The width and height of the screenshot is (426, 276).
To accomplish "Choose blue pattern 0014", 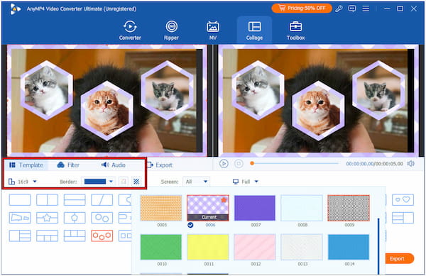I will (x=349, y=247).
